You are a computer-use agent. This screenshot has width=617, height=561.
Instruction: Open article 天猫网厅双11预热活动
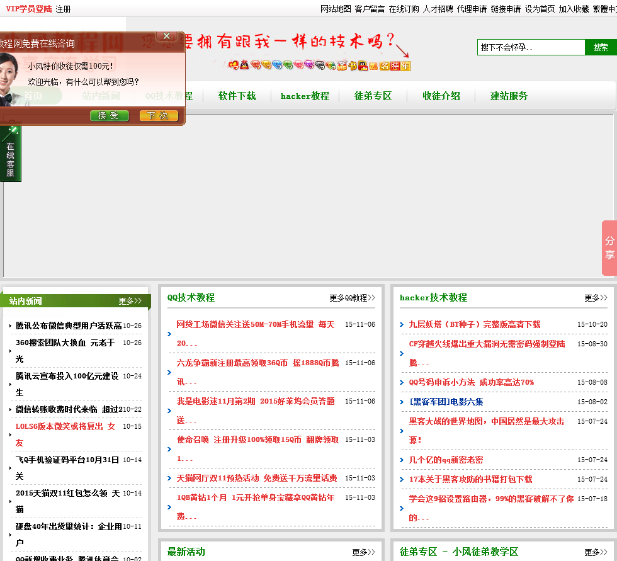[257, 478]
